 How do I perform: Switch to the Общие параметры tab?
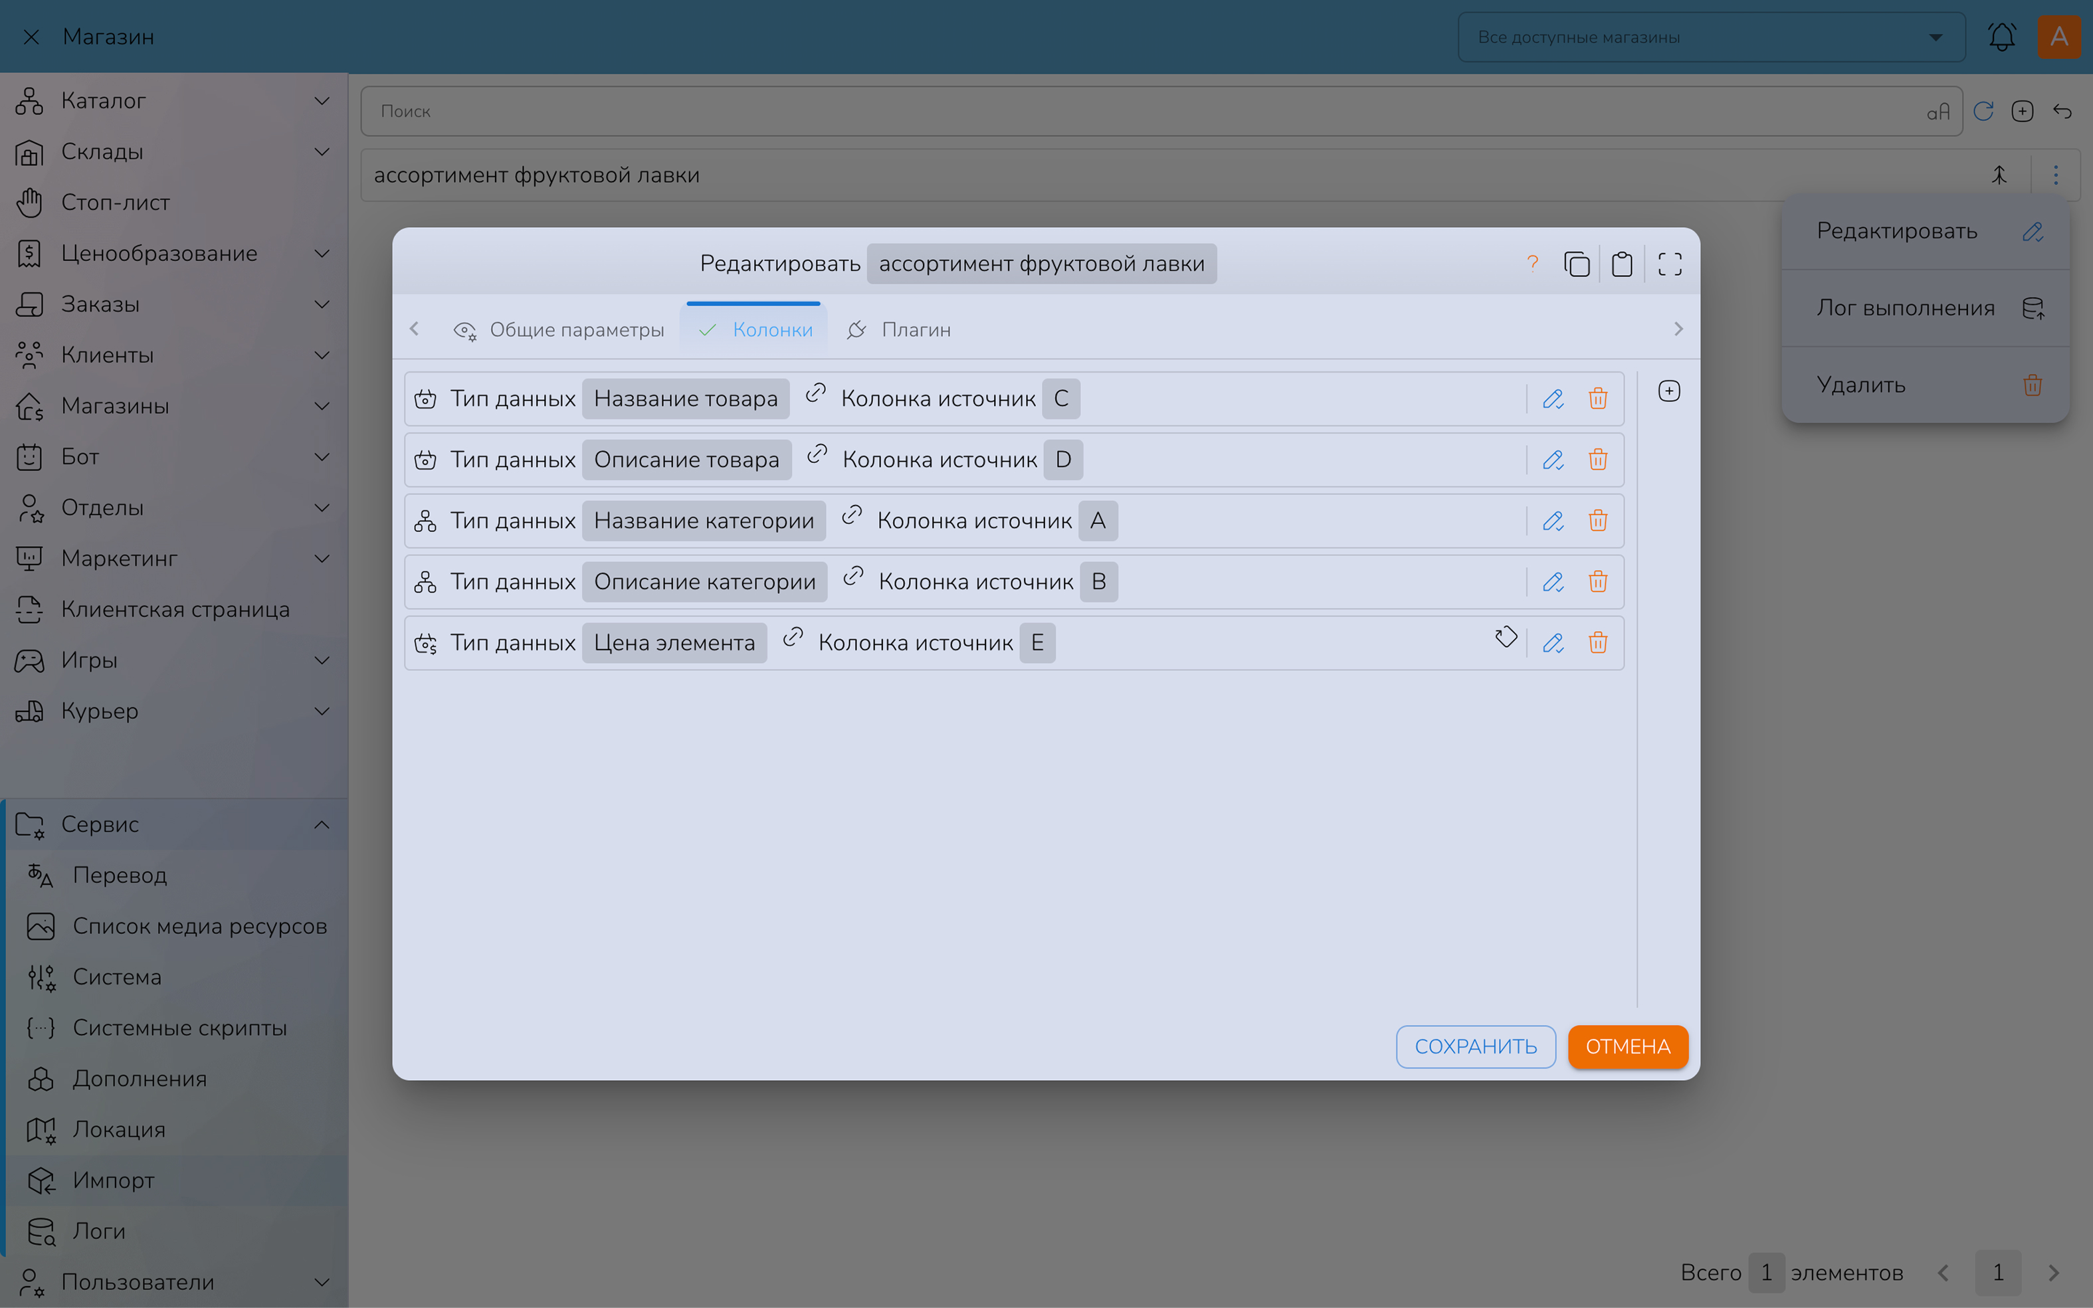559,329
